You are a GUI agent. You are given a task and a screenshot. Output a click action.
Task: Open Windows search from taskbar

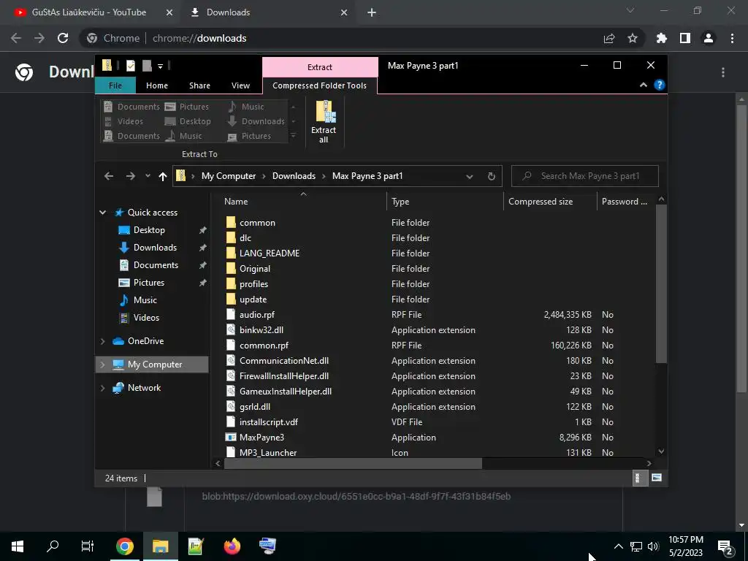click(53, 546)
